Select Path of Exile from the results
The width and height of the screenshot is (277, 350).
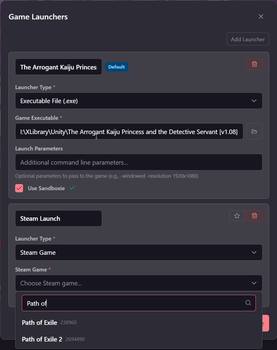40,323
